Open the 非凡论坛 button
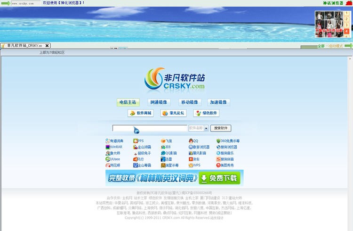The image size is (353, 231). point(174,113)
